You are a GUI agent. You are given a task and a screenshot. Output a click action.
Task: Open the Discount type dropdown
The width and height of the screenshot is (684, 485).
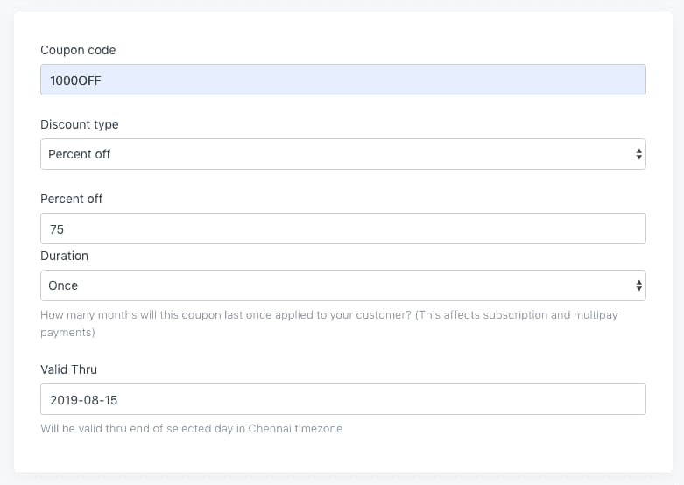(x=342, y=154)
